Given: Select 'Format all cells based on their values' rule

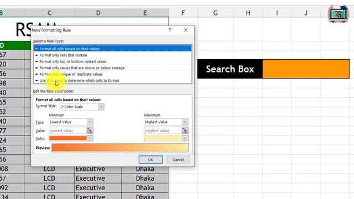Looking at the screenshot, I should tap(113, 49).
